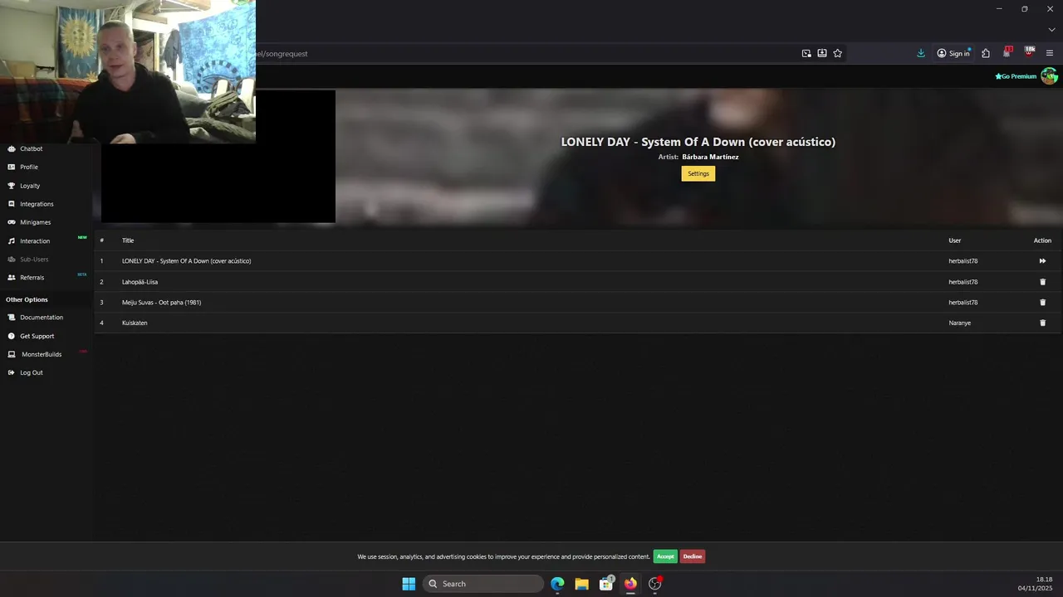This screenshot has width=1063, height=597.
Task: Open MonsterBuilds link
Action: (42, 354)
